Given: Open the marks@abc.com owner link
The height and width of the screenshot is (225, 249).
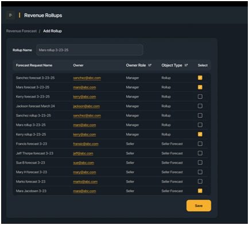Looking at the screenshot, I should (85, 181).
